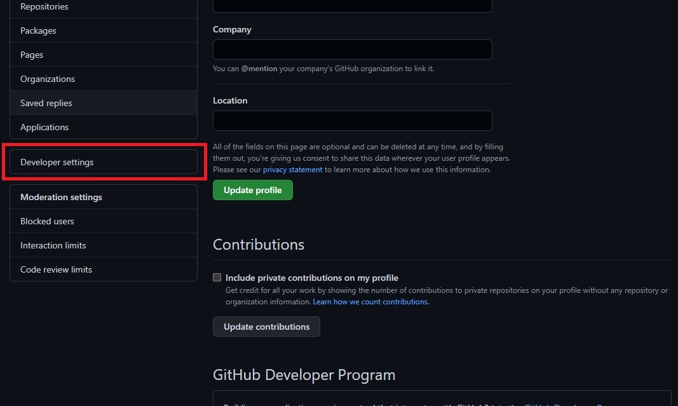Select Pages in the settings sidebar
This screenshot has height=406, width=678.
[x=32, y=55]
